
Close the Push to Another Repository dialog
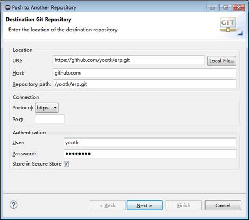pyautogui.click(x=239, y=7)
